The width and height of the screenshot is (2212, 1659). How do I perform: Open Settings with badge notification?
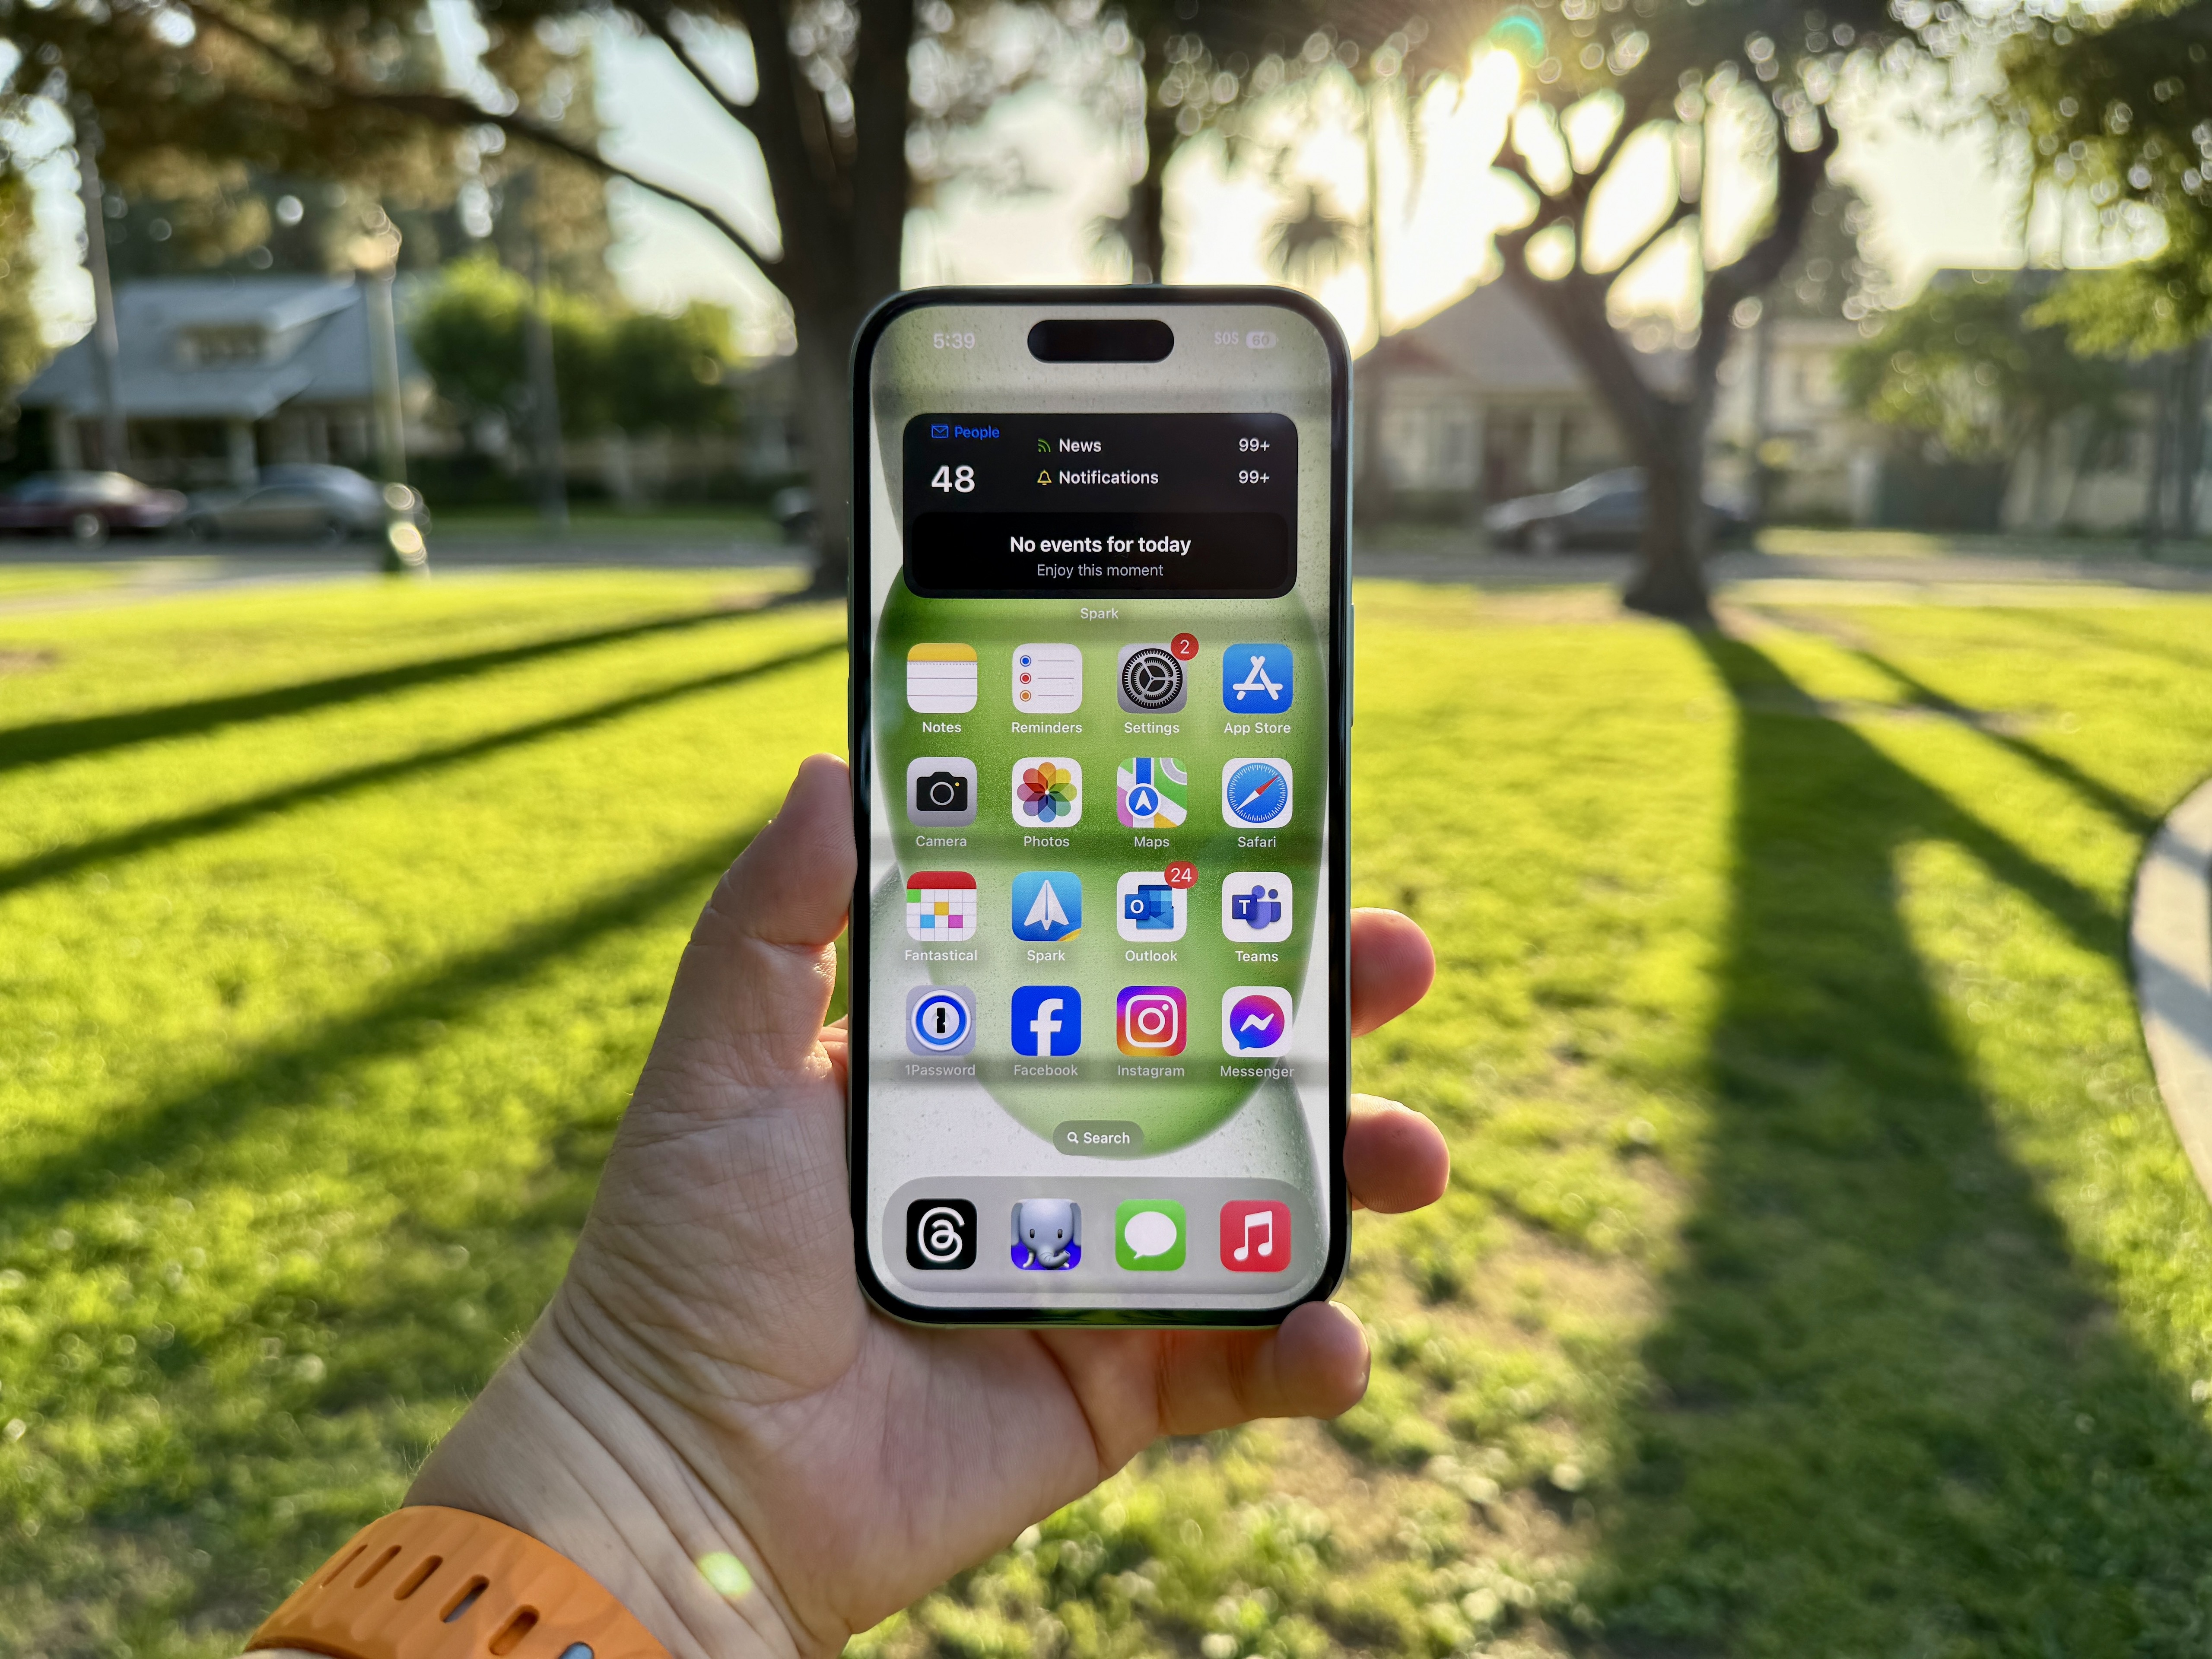coord(1150,688)
